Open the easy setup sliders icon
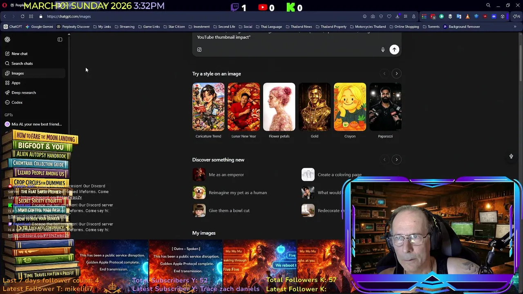 pos(405,16)
